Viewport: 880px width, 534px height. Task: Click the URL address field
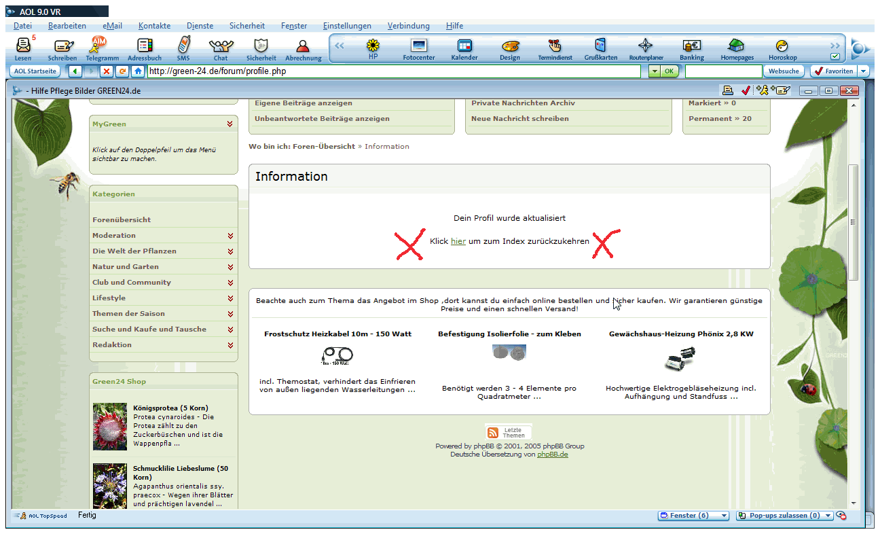coord(394,71)
